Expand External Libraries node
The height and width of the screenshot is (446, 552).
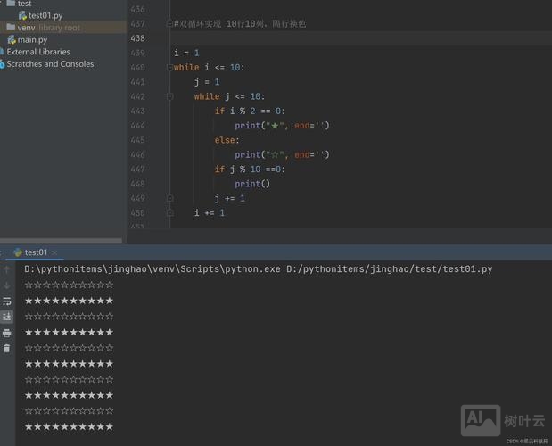click(37, 52)
